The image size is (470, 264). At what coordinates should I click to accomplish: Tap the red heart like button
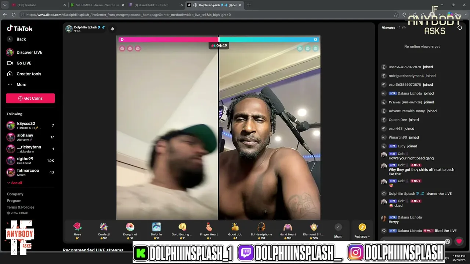coord(459,241)
